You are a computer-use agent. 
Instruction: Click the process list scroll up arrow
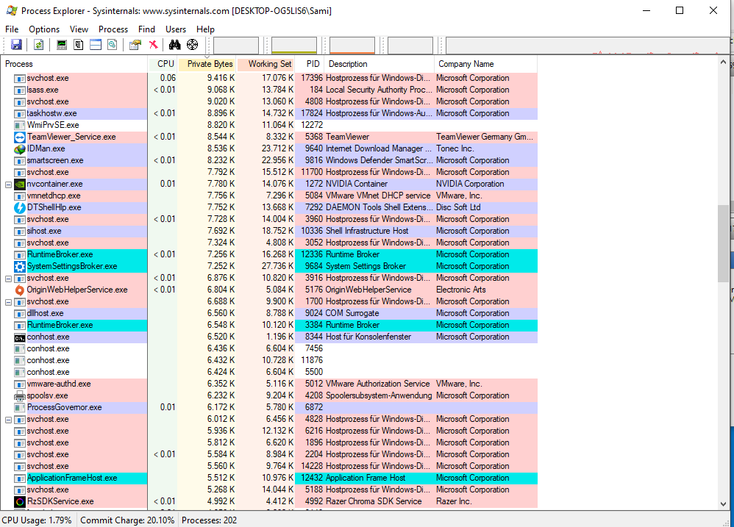click(723, 62)
